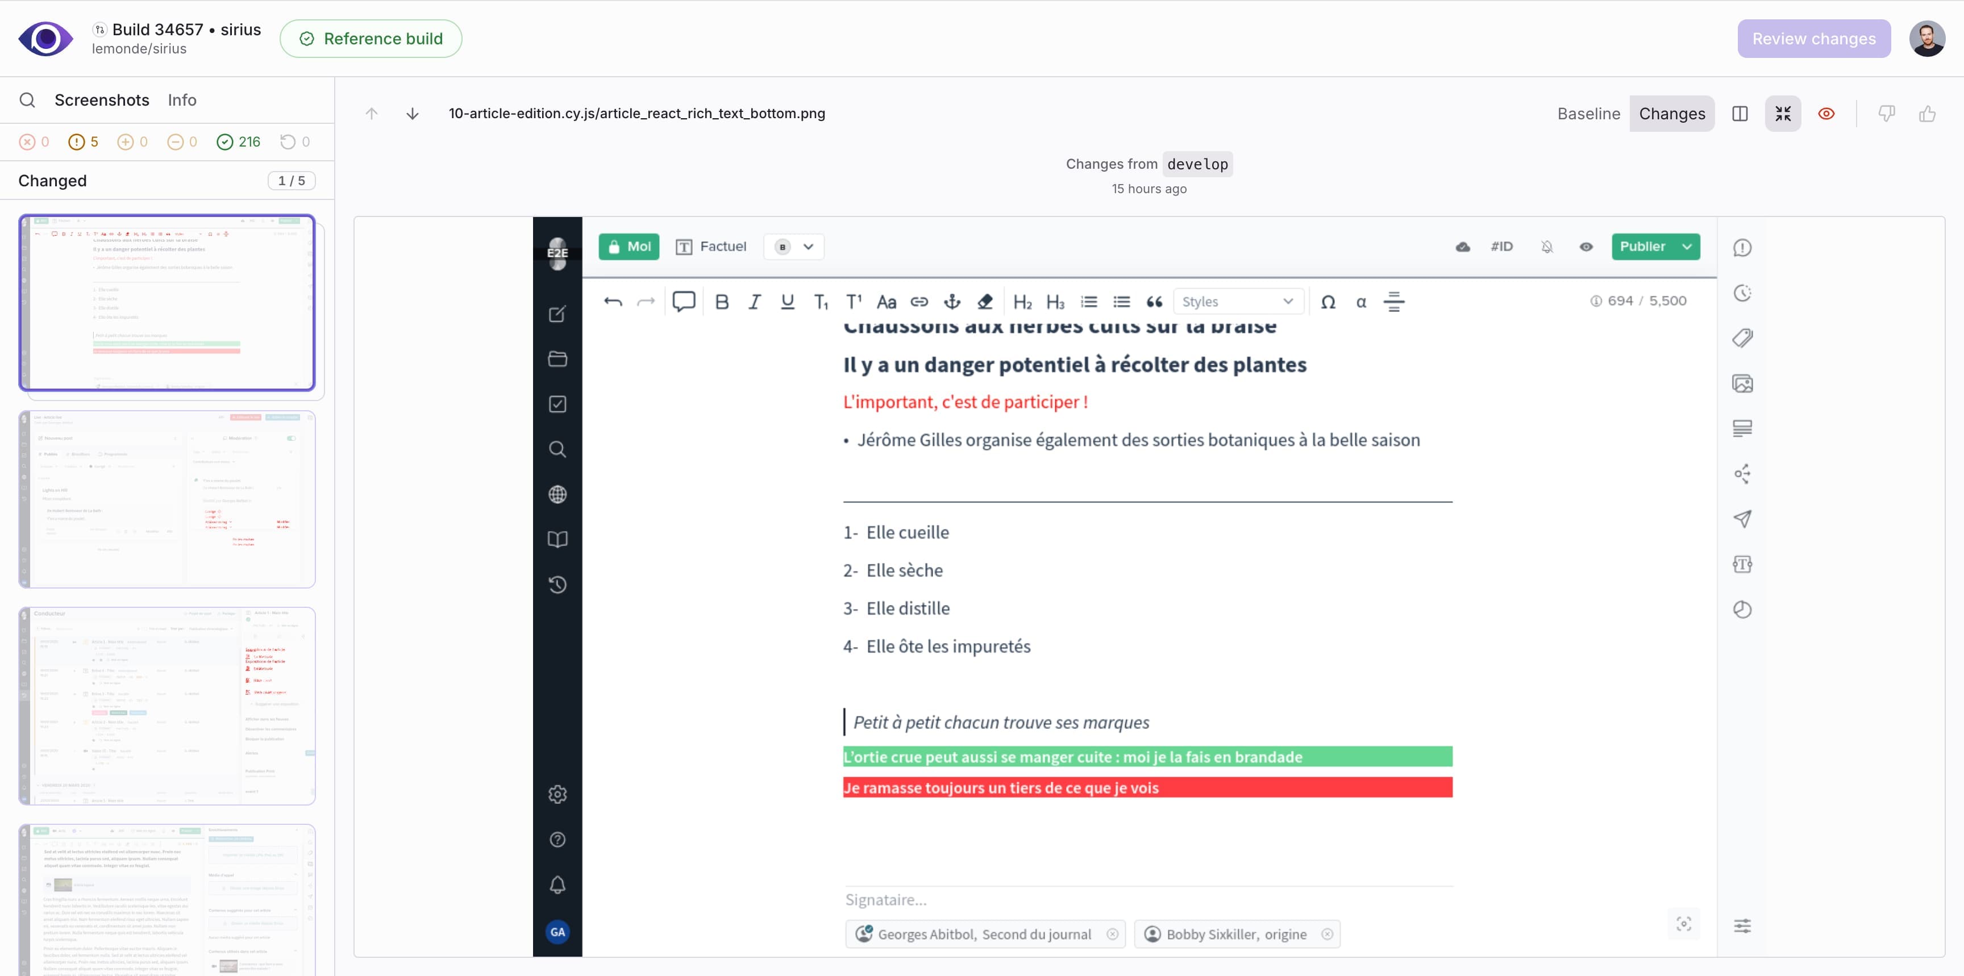Expand the Publier dropdown arrow

1687,247
